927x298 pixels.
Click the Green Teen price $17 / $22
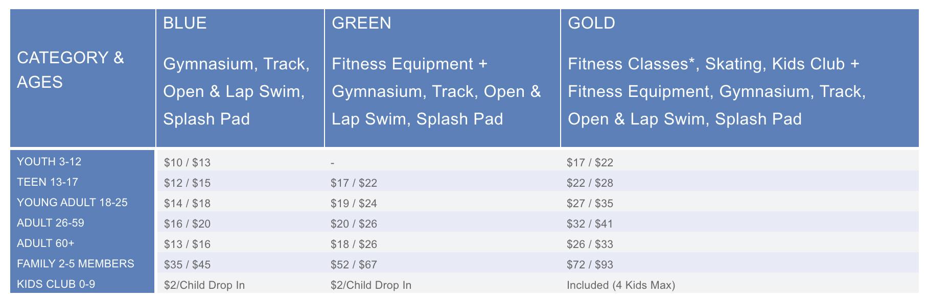click(354, 183)
